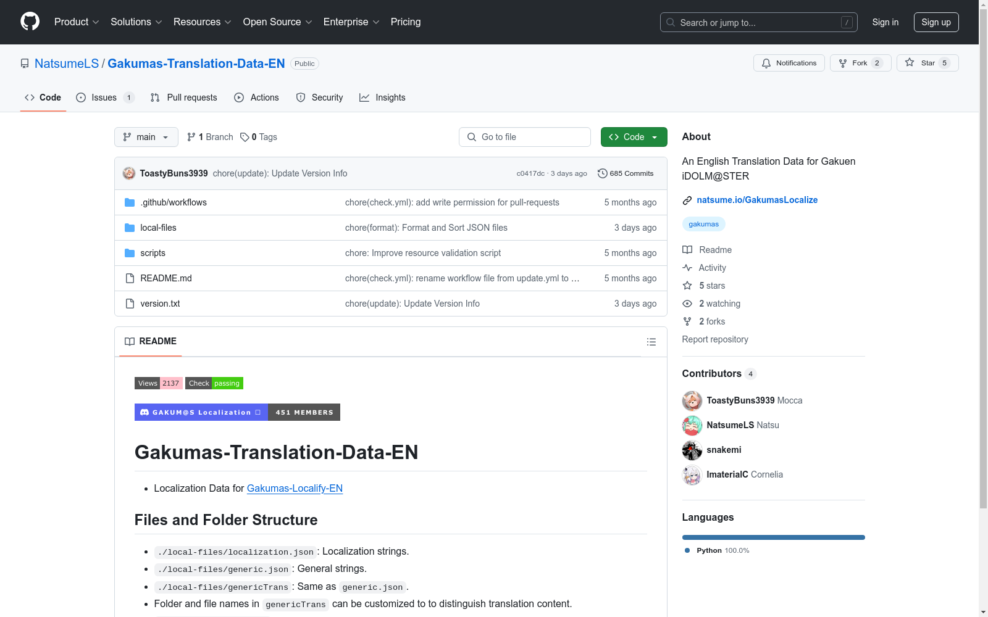Focus the Go to file search box
This screenshot has height=617, width=988.
525,137
